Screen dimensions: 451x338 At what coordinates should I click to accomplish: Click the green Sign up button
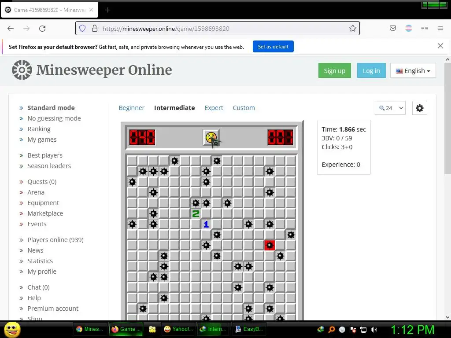(335, 71)
